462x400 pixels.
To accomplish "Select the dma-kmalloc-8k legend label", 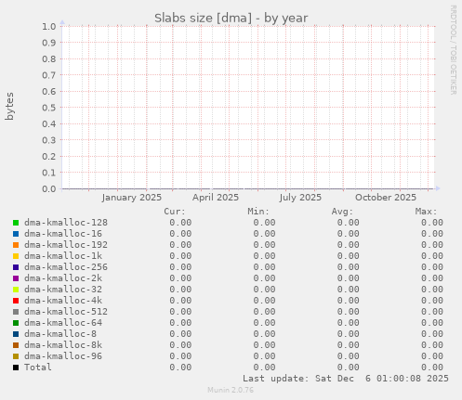I will (63, 345).
